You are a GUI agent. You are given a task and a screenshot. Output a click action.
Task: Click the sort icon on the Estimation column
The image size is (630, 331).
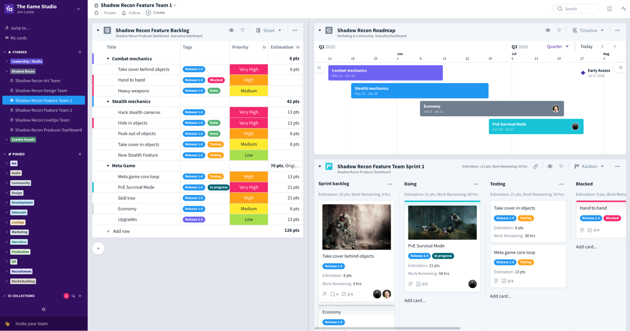pyautogui.click(x=298, y=47)
